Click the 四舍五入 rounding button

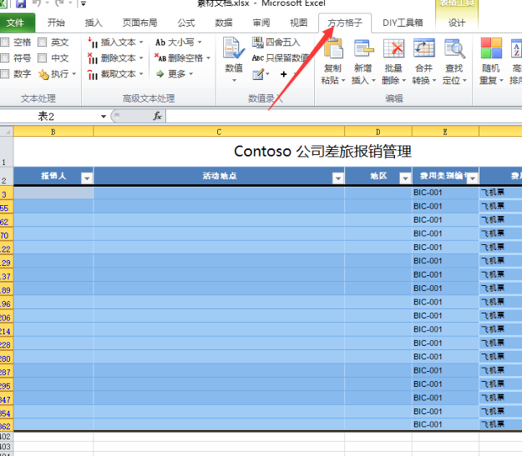coord(276,42)
